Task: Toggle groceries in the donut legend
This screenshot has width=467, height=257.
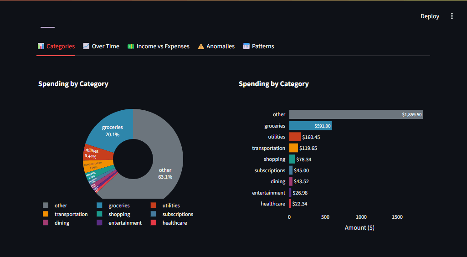Action: pyautogui.click(x=118, y=206)
